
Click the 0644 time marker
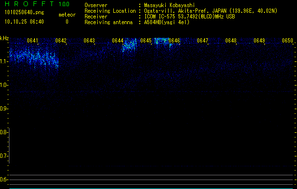click(118, 41)
